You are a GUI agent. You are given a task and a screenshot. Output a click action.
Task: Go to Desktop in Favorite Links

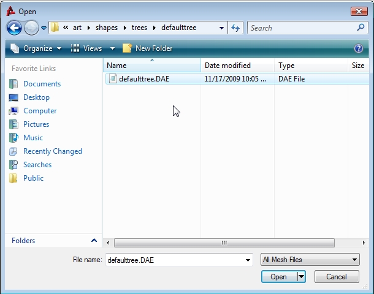(x=36, y=97)
